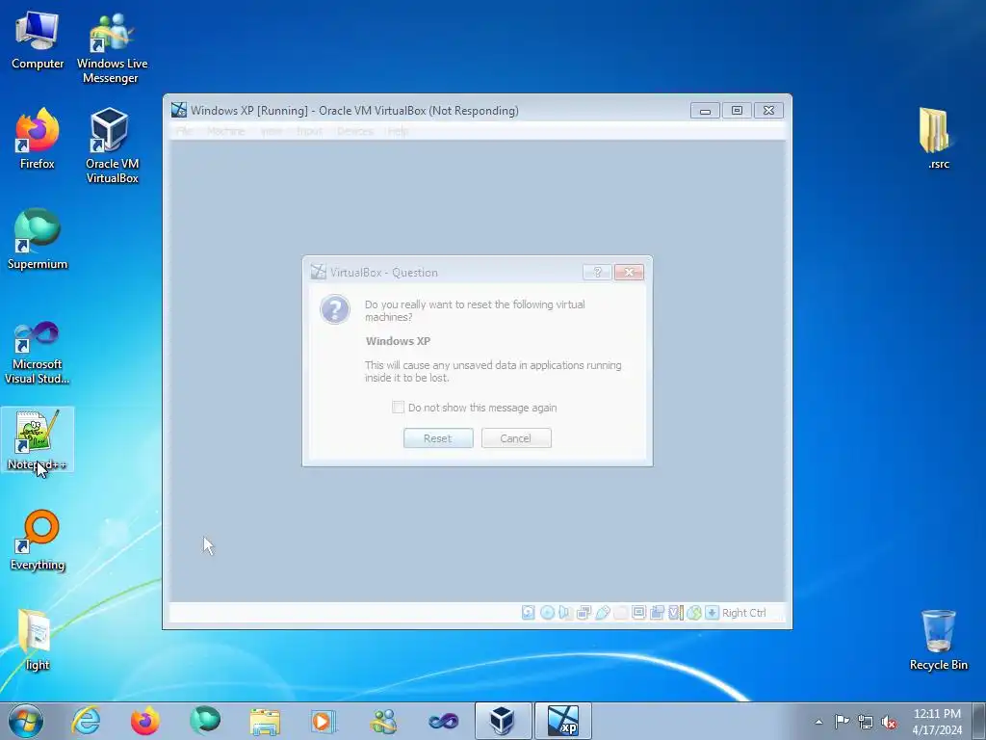Click the muted volume tray icon
Viewport: 986px width, 740px height.
point(889,723)
